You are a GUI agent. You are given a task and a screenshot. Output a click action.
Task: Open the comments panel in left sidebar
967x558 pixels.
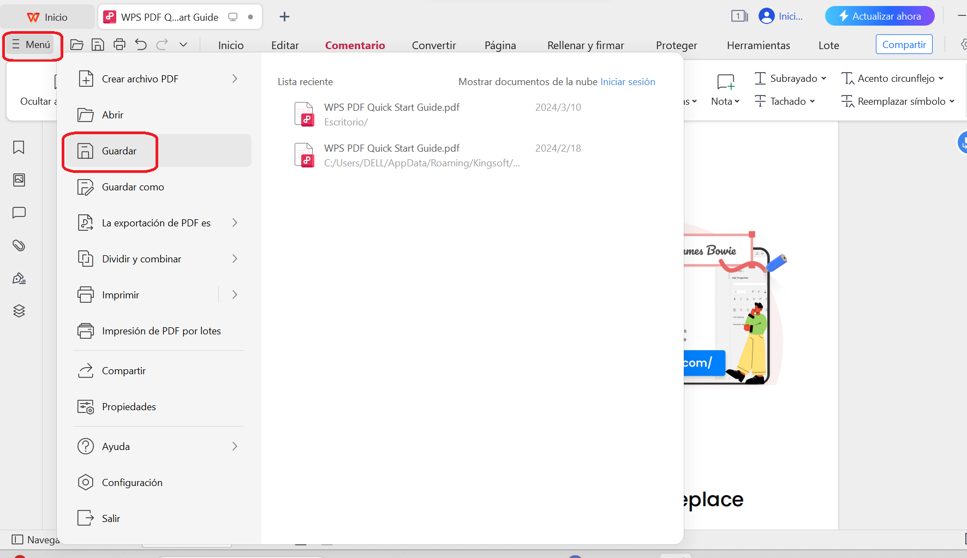click(19, 213)
